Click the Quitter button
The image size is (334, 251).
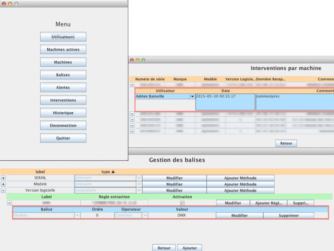click(63, 138)
